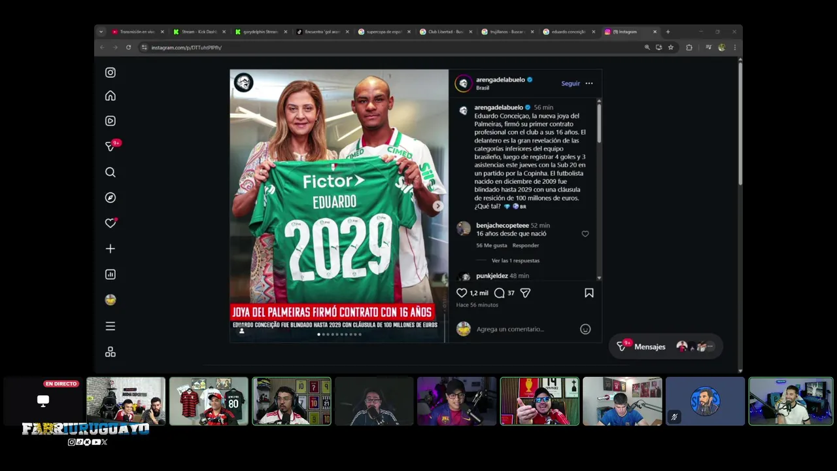Open Mensajes floating panel
The height and width of the screenshot is (471, 837).
click(666, 347)
